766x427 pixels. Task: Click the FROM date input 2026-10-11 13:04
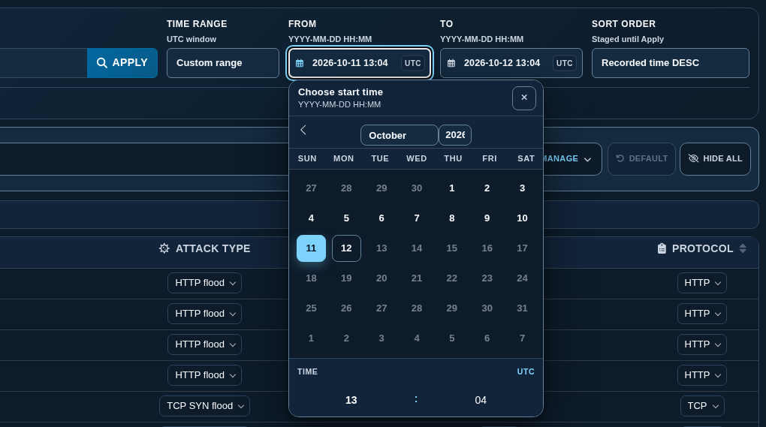[x=360, y=63]
